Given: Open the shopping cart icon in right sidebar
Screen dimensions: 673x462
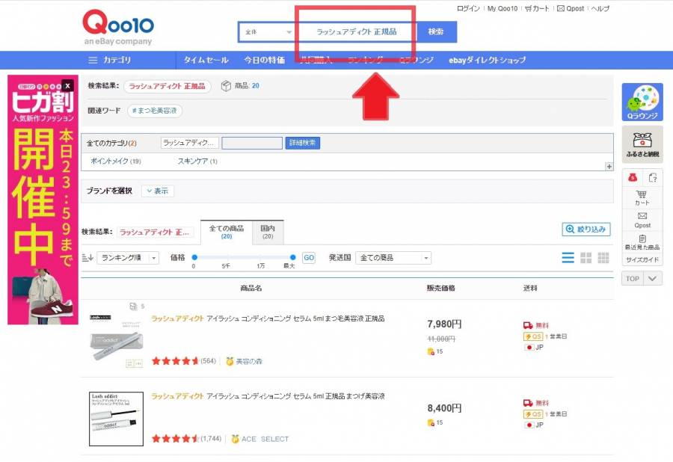Looking at the screenshot, I should 642,196.
